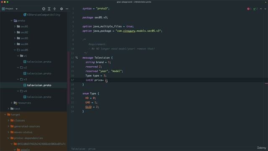Select television.proto under v2
The image size is (268, 151).
coord(39,73)
